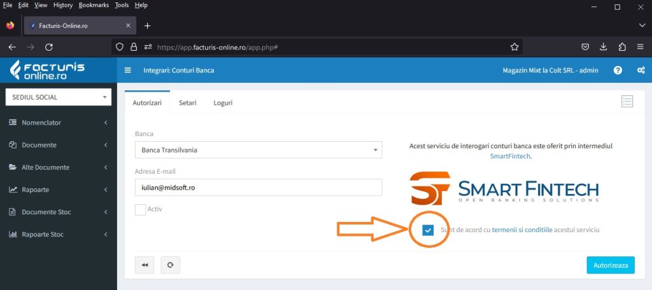Open the Edit menu
This screenshot has height=290, width=652.
click(x=23, y=5)
